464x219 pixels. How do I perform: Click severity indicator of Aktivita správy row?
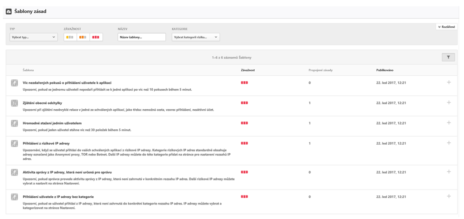(x=244, y=172)
